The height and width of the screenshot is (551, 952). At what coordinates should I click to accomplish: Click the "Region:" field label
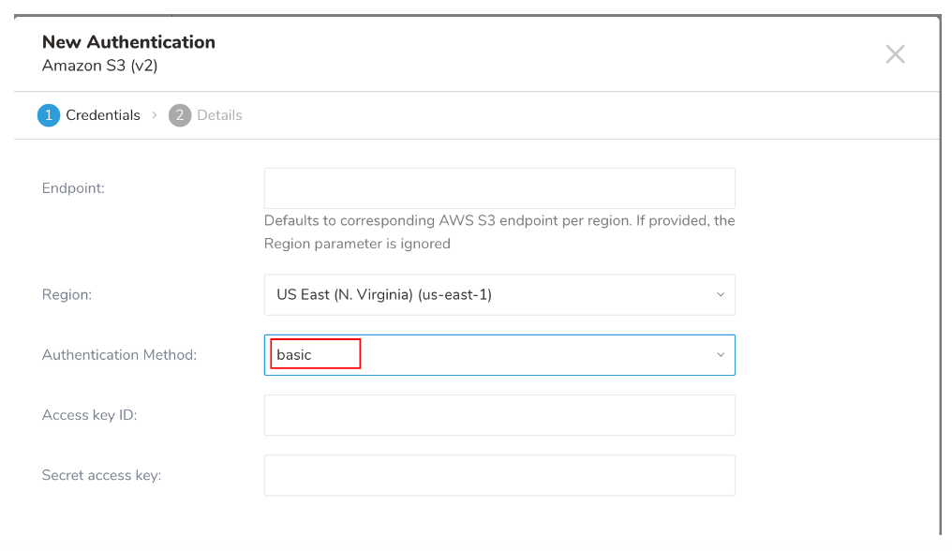[x=67, y=294]
